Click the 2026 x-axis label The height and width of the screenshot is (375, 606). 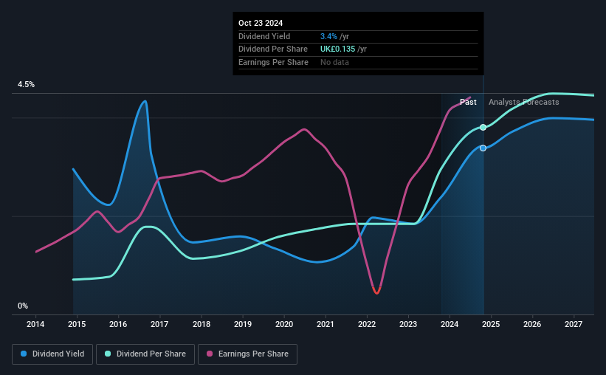[x=532, y=324]
